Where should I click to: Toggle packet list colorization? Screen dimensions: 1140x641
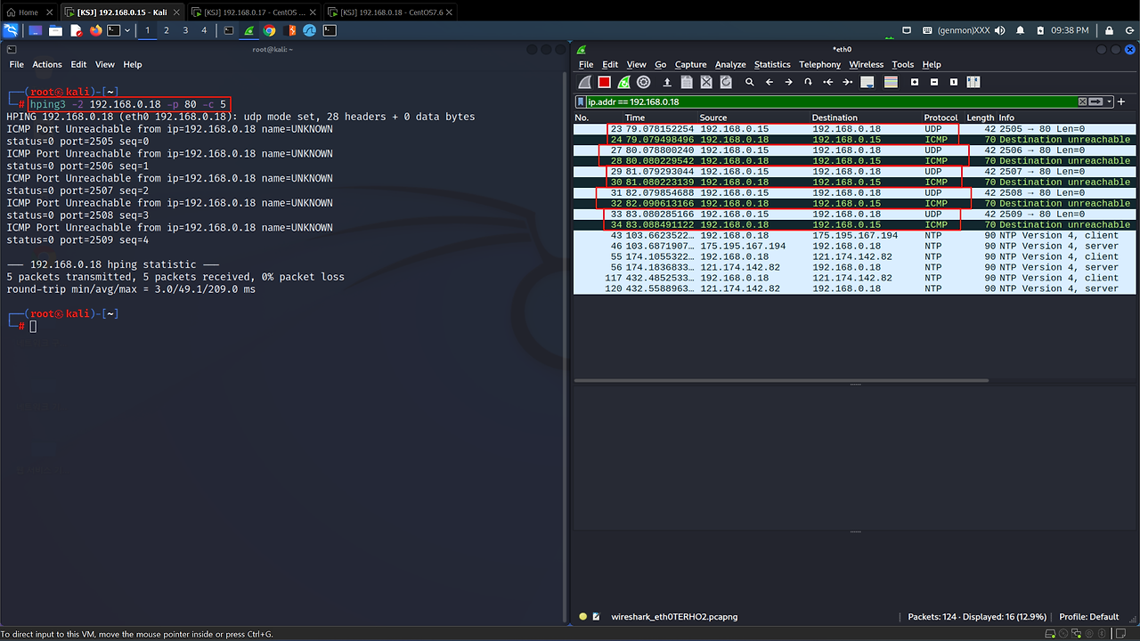(891, 82)
